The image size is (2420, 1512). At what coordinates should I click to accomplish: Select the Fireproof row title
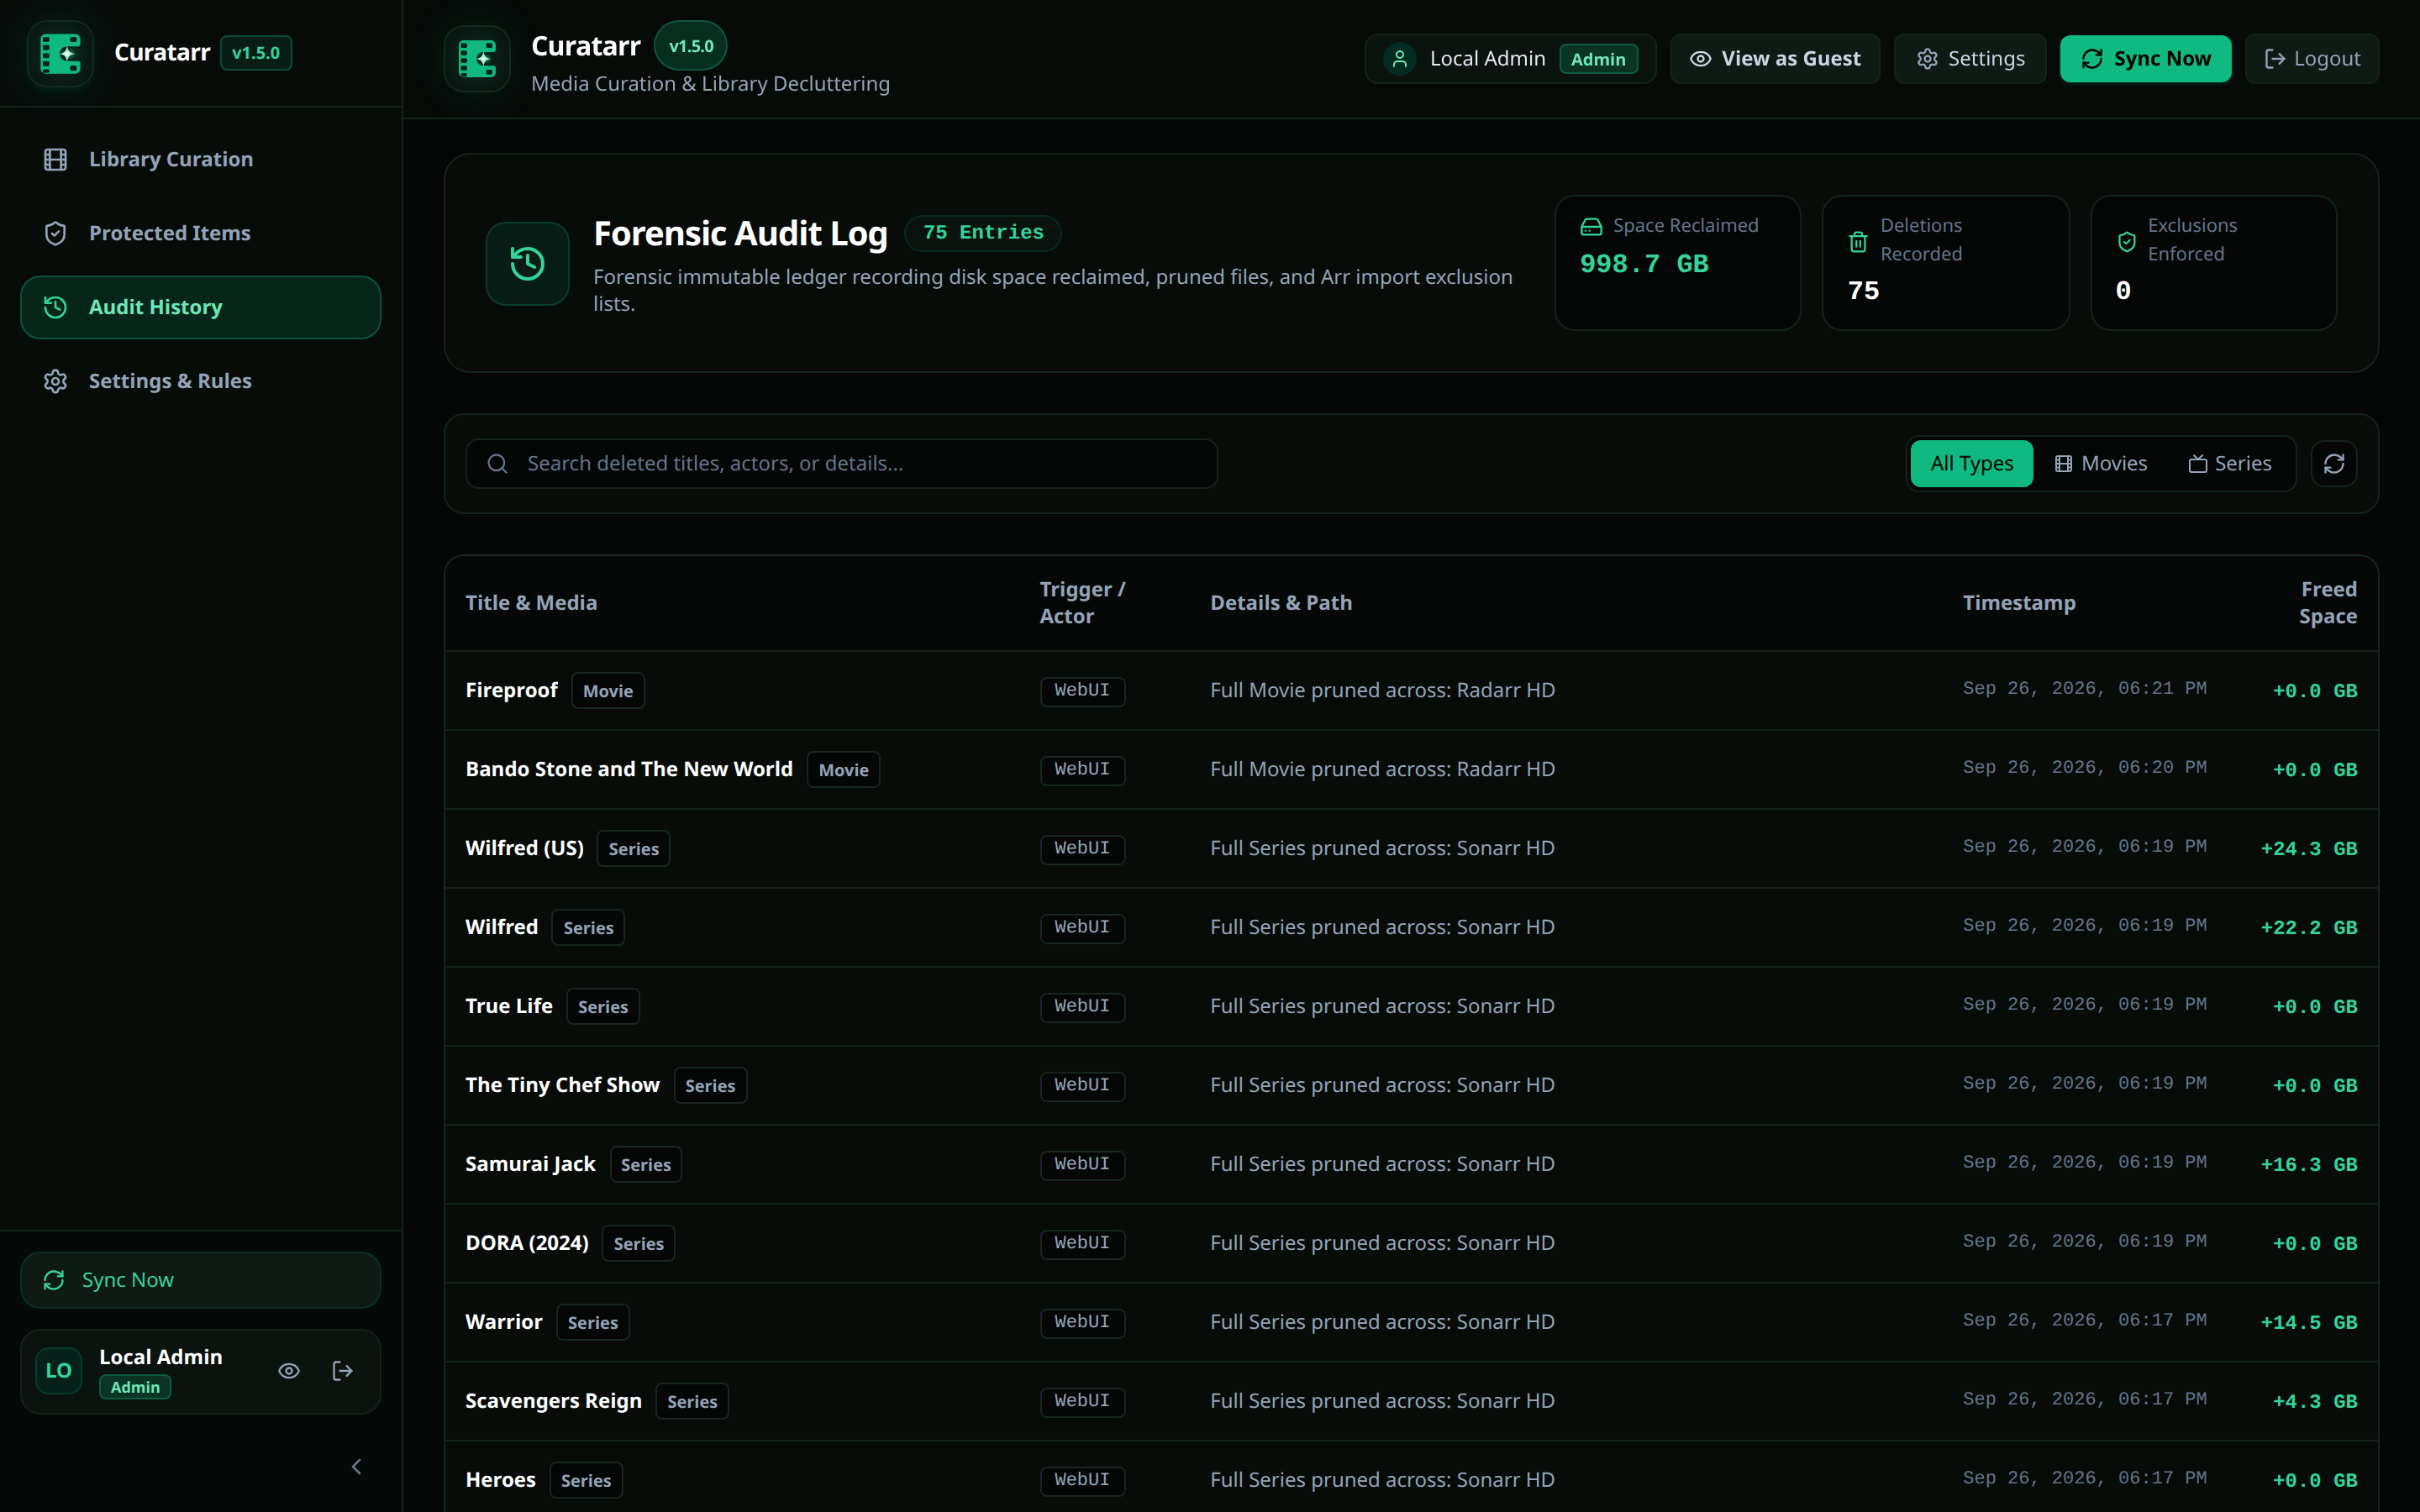[511, 690]
